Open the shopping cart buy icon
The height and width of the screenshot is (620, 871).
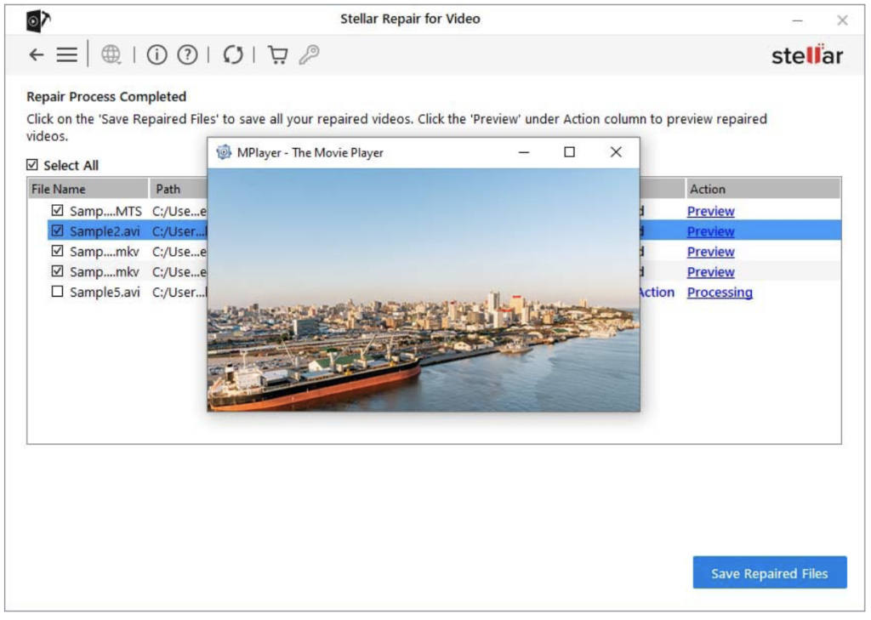(277, 55)
